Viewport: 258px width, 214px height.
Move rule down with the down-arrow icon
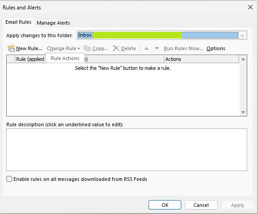pos(157,48)
